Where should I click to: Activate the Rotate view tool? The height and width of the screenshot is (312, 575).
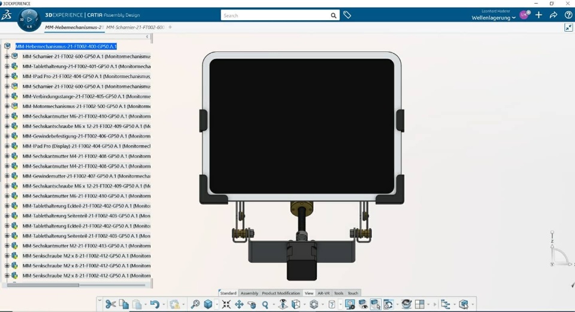(252, 304)
